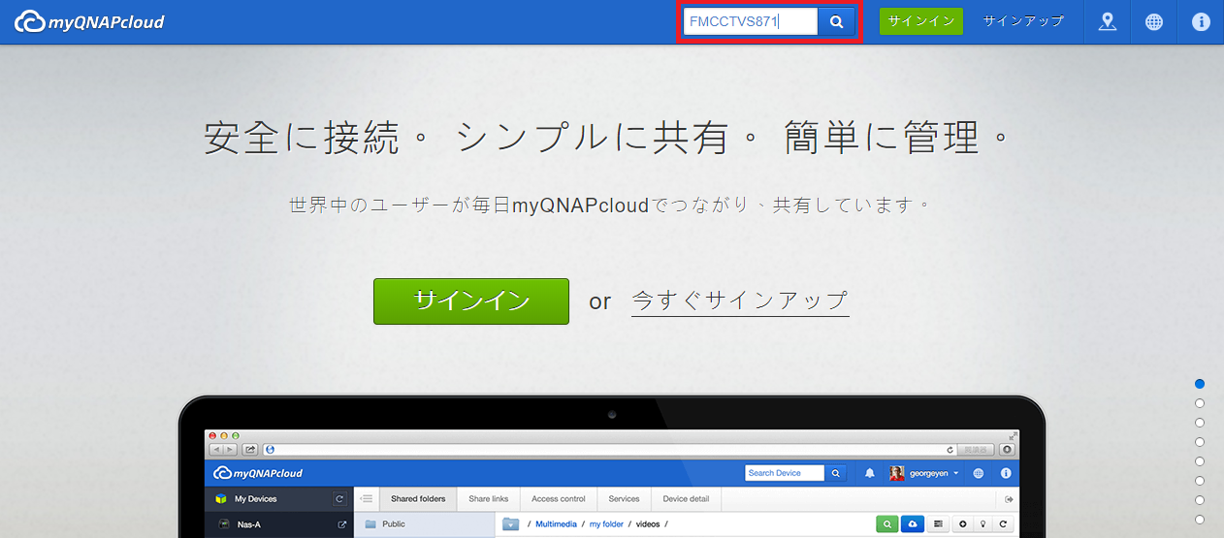This screenshot has width=1224, height=538.
Task: Click the headline 安全に接続。シンプルに共有。簡単に管理。
Action: pyautogui.click(x=608, y=138)
